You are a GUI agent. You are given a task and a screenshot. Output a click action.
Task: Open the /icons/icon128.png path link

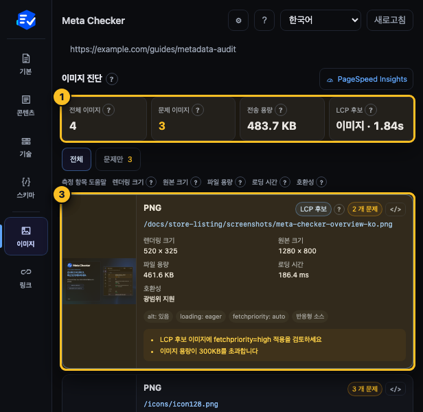pyautogui.click(x=181, y=404)
